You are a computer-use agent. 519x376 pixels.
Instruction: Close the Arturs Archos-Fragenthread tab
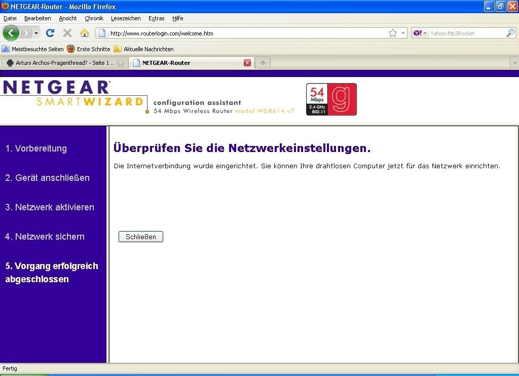click(x=121, y=62)
